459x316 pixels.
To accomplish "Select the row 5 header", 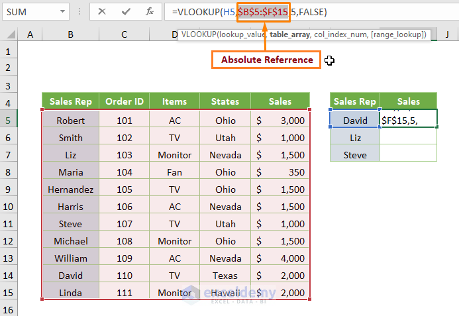I will tap(9, 120).
